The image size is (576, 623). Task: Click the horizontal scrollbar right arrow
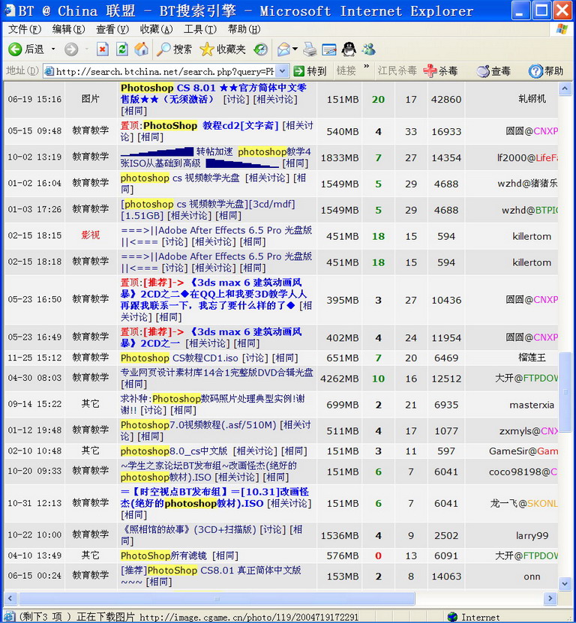click(x=550, y=598)
